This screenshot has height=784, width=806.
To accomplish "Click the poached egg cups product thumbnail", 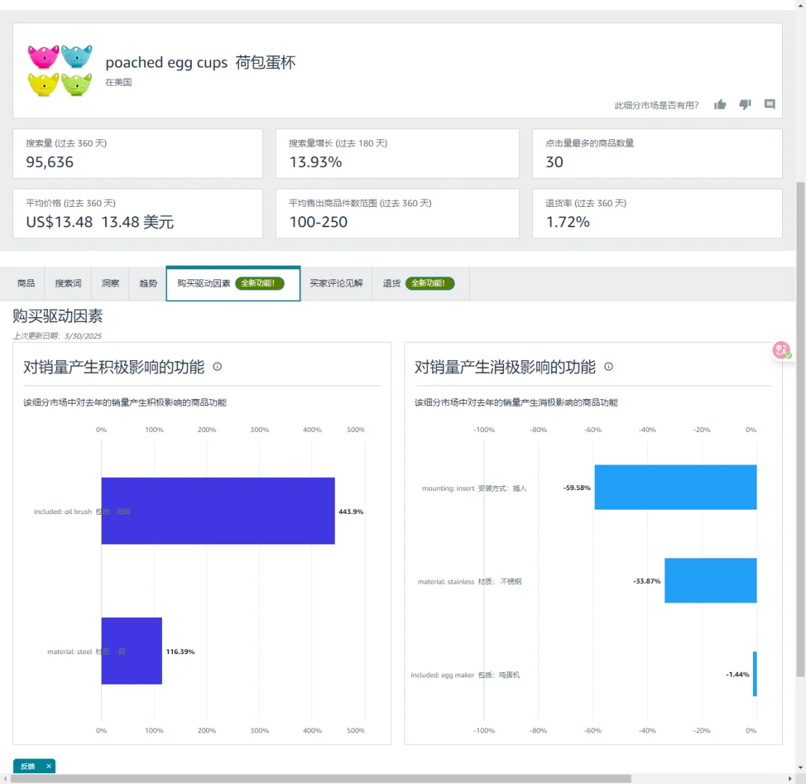I will click(60, 70).
